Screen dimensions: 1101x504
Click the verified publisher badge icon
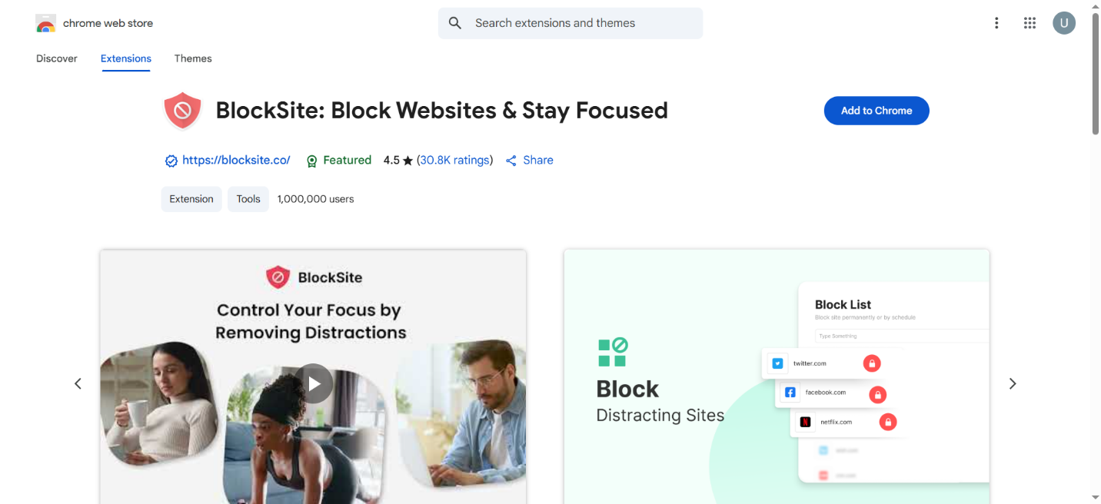[x=171, y=160]
